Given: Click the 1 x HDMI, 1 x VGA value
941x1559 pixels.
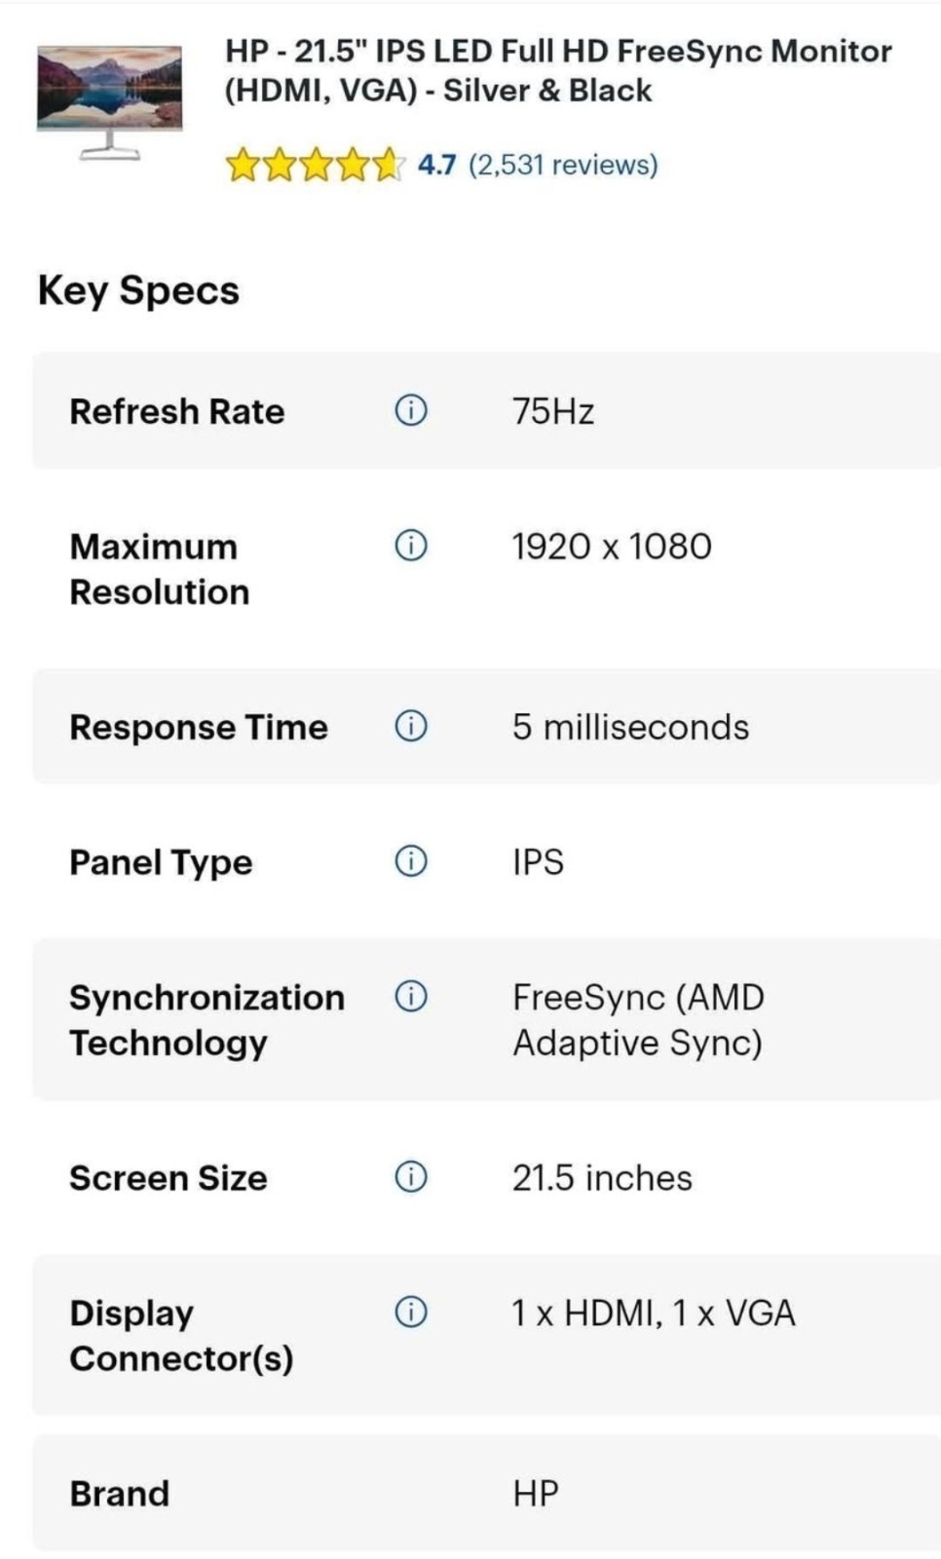Looking at the screenshot, I should (654, 1313).
